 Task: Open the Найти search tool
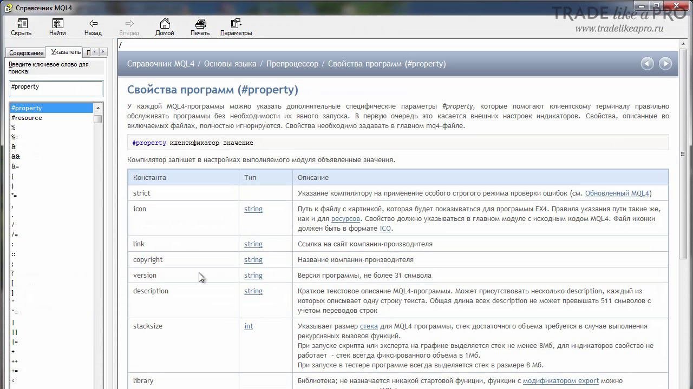click(x=57, y=28)
